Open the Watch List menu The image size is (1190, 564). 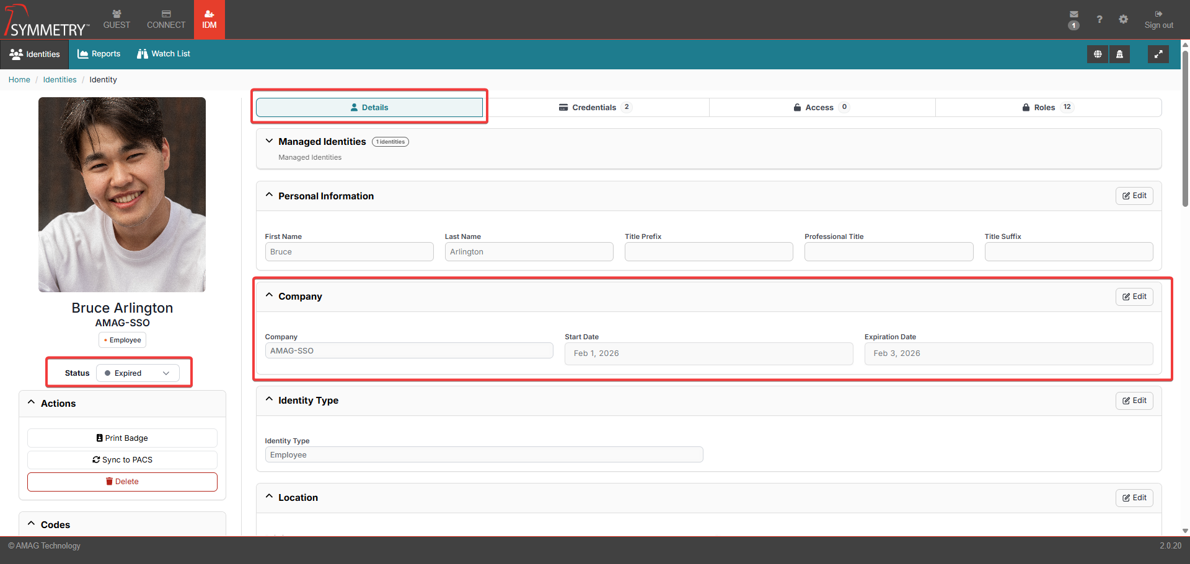pyautogui.click(x=164, y=54)
